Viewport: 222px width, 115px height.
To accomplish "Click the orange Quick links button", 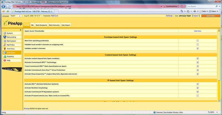I will pyautogui.click(x=211, y=16).
